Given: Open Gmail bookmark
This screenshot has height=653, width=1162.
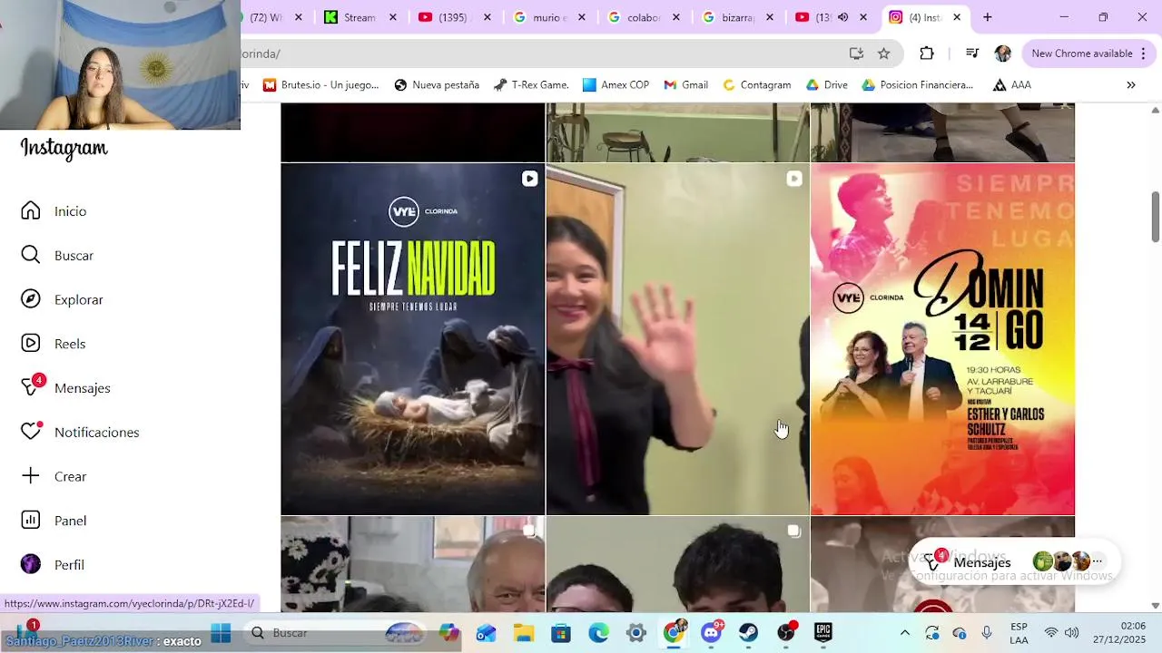Looking at the screenshot, I should (x=685, y=85).
